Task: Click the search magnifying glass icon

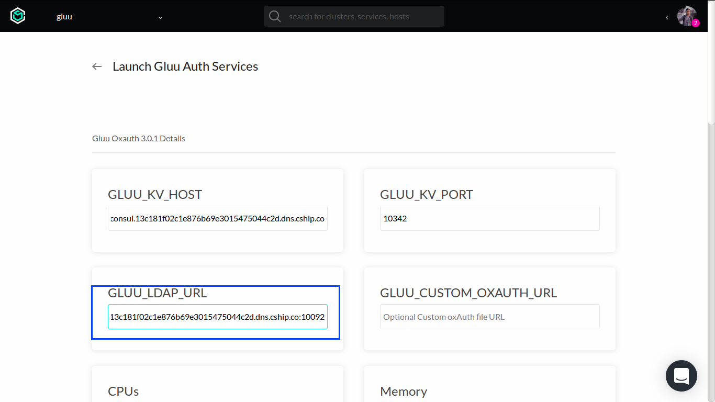Action: (274, 16)
